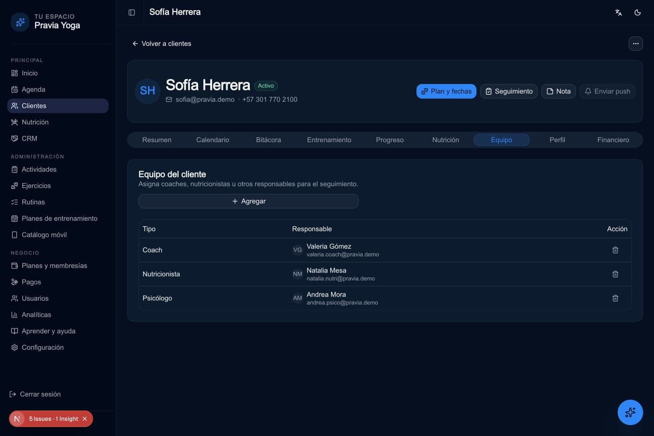Viewport: 654px width, 436px height.
Task: Click the SH avatar of Sofía Herrera
Action: (x=148, y=91)
